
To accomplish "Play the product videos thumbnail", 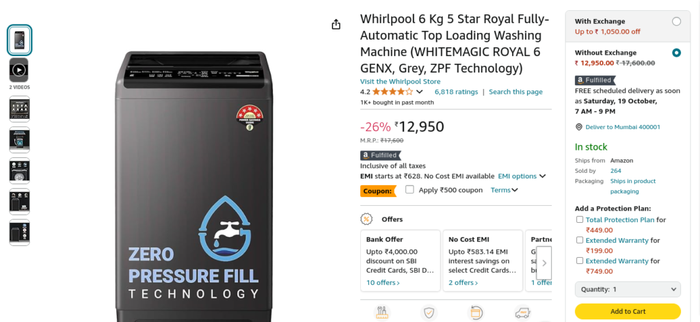I will (x=18, y=70).
